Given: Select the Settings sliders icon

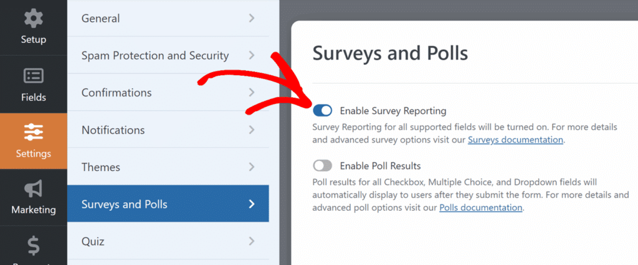Looking at the screenshot, I should [x=33, y=132].
